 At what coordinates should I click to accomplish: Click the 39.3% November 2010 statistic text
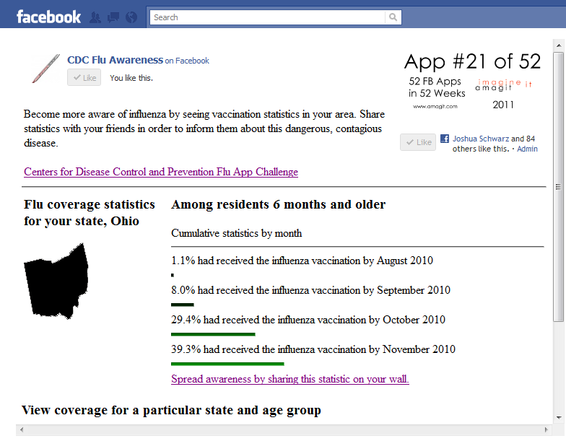coord(313,349)
